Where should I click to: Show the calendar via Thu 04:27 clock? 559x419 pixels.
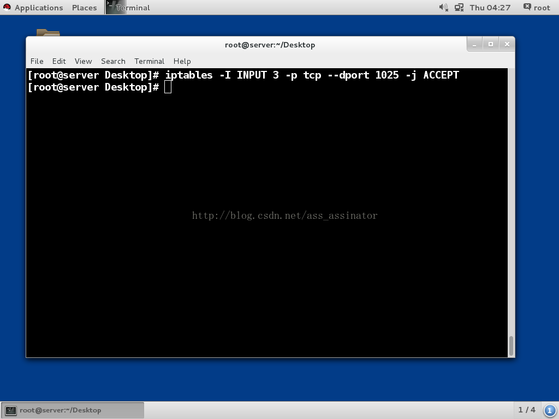click(490, 8)
